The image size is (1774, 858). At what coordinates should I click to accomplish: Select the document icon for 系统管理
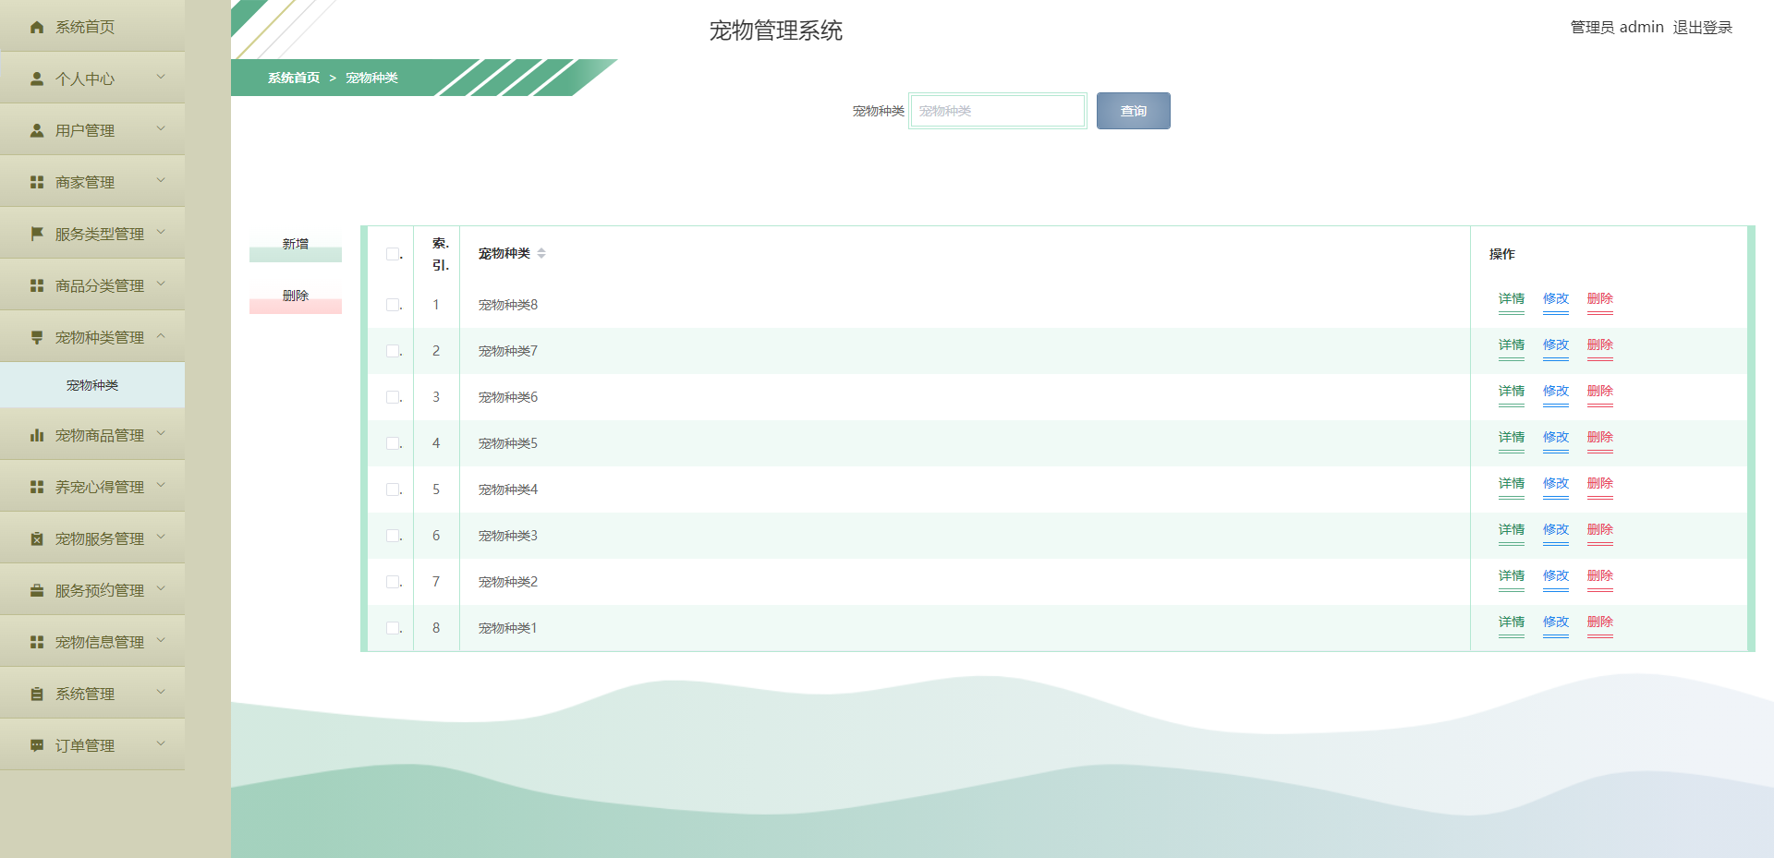coord(36,693)
